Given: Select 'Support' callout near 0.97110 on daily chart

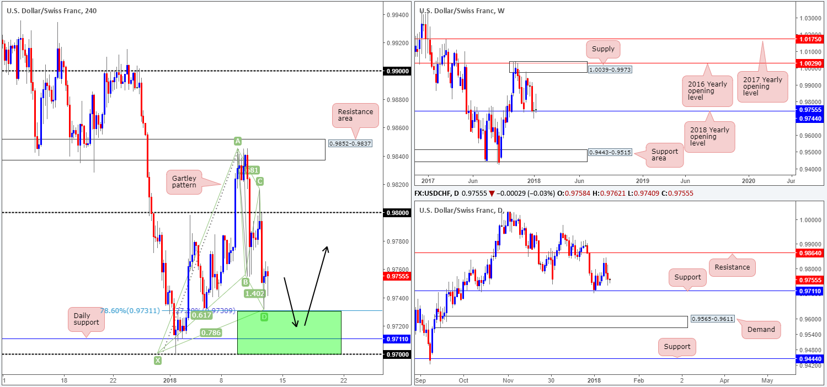Looking at the screenshot, I should pos(687,277).
